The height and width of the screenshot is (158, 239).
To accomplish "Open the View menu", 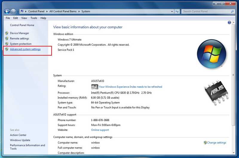I will coord(24,18).
